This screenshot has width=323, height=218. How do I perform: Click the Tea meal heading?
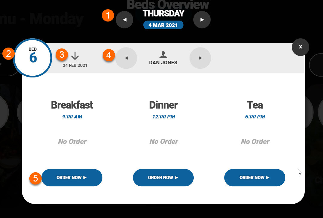coord(255,105)
